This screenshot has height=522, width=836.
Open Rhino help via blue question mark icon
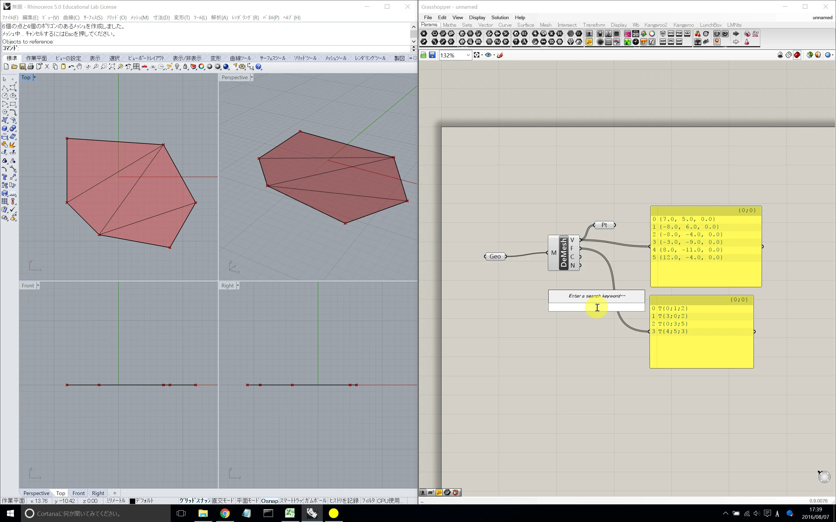tap(259, 67)
